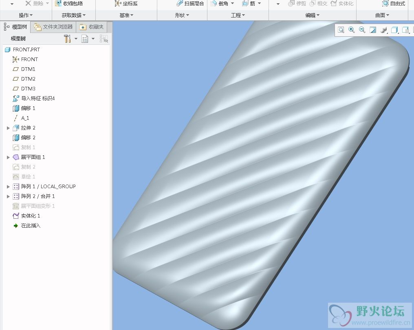The height and width of the screenshot is (330, 414).
Task: Select the 筋 rib tool
Action: (x=249, y=3)
